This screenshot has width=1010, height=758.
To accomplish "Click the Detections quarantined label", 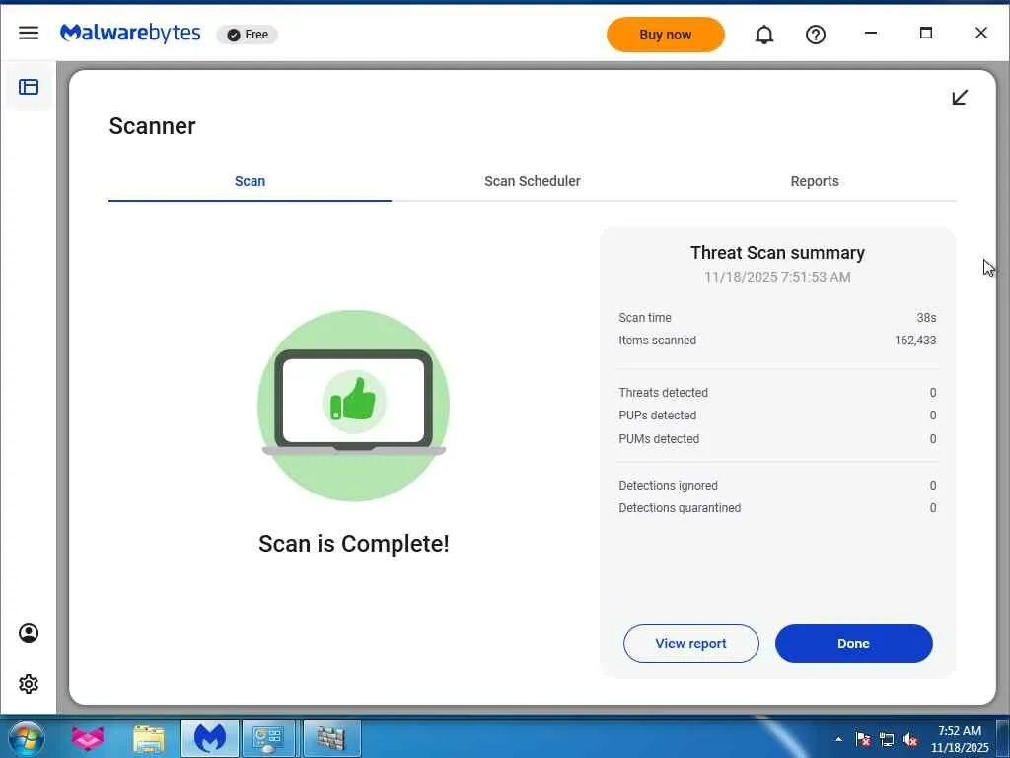I will tap(680, 508).
